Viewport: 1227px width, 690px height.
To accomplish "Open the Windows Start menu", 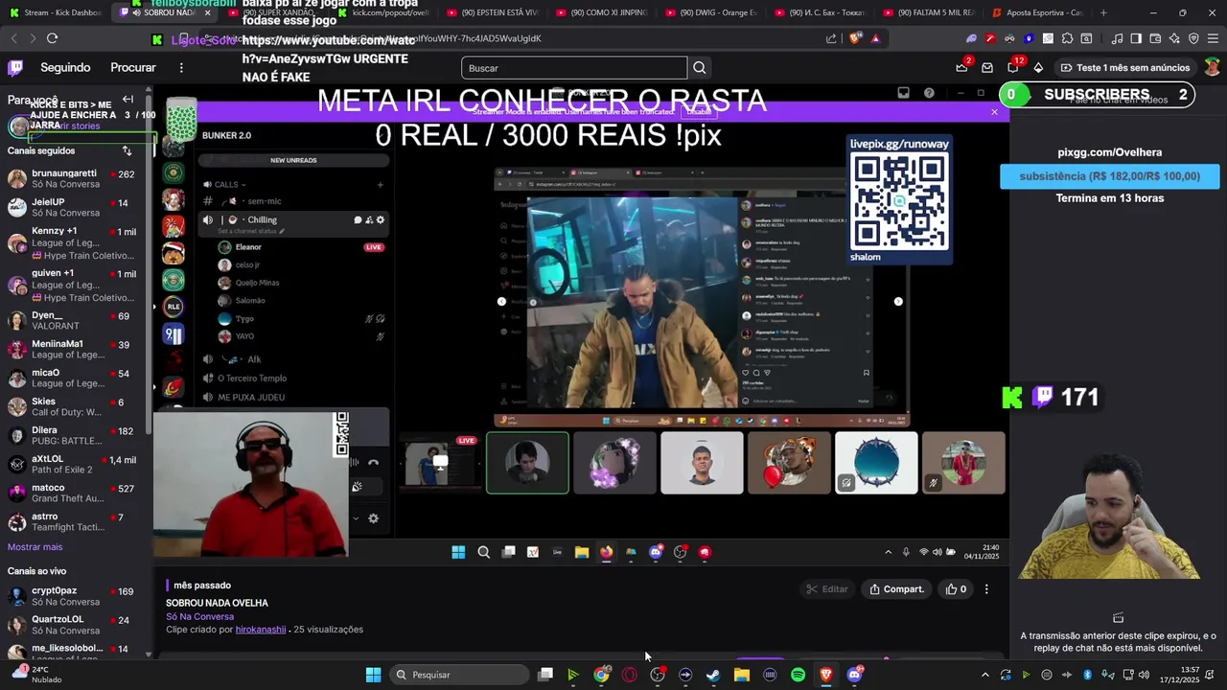I will pos(373,675).
